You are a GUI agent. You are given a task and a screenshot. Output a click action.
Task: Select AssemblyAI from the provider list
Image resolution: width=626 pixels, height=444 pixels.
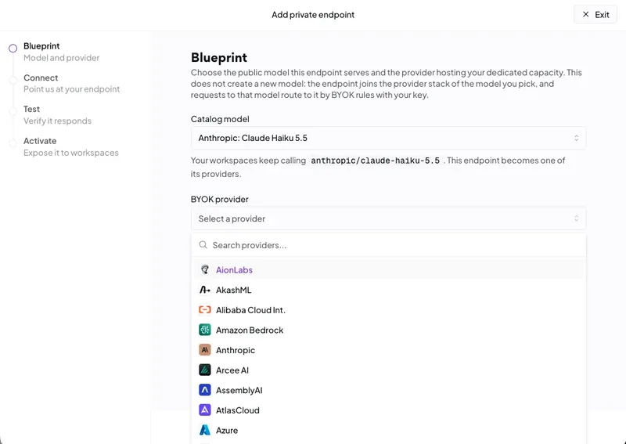[388, 390]
